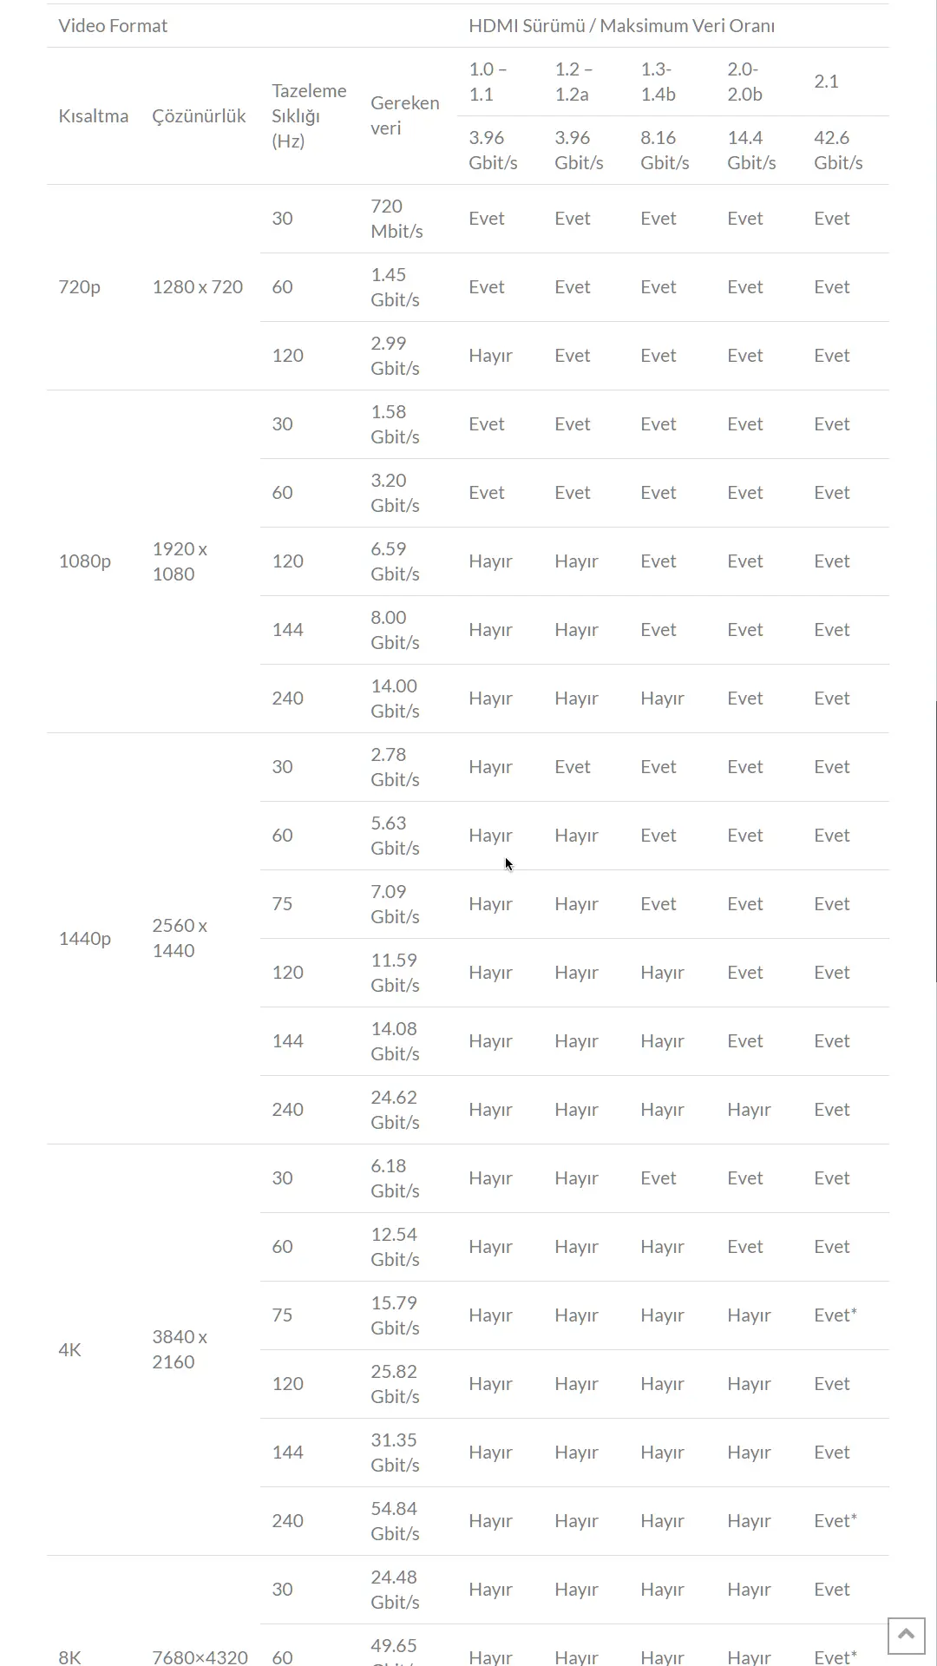This screenshot has height=1666, width=937.
Task: Click the 14.4 Gbit/s maximum rate cell
Action: pos(751,150)
